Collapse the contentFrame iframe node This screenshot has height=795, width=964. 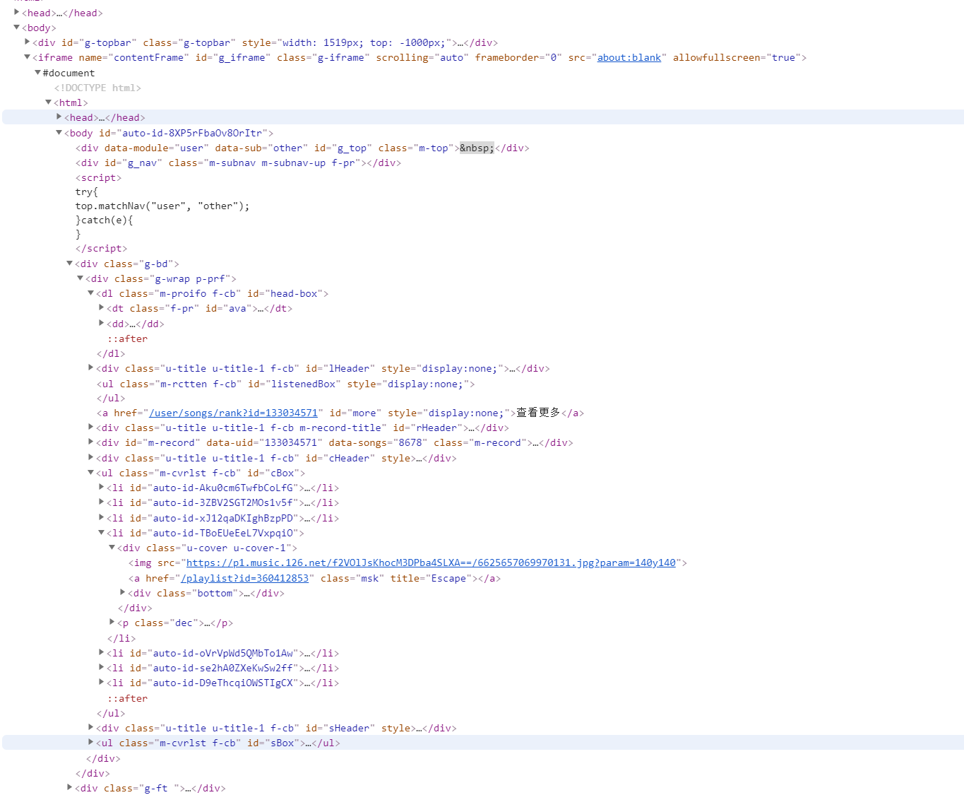coord(28,57)
